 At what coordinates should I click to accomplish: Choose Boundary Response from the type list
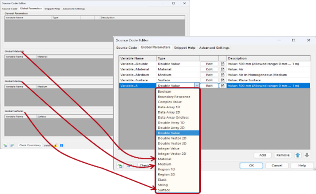(177, 97)
